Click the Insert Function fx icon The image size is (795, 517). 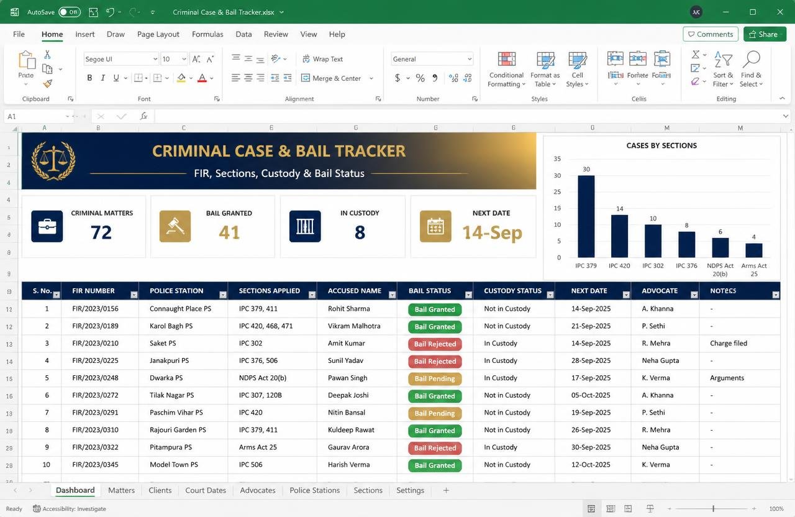pyautogui.click(x=143, y=116)
